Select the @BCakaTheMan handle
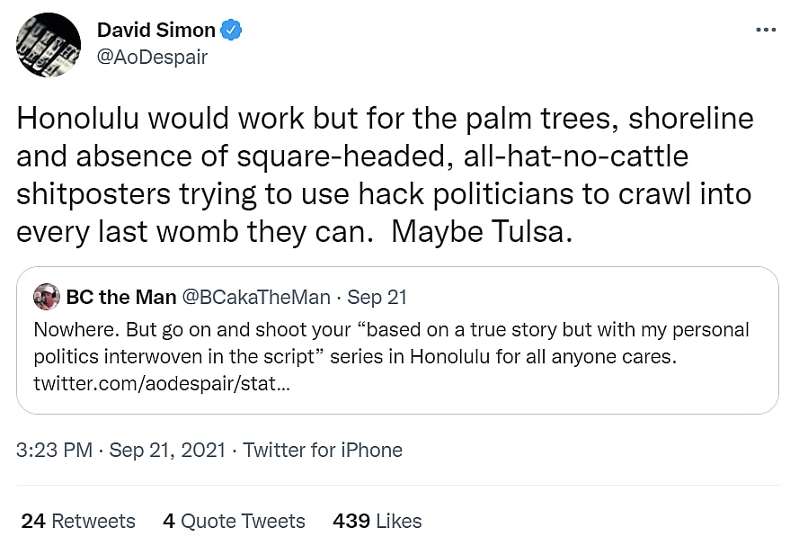 [x=256, y=297]
